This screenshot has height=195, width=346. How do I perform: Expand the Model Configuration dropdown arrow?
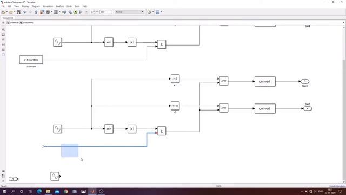click(52, 12)
